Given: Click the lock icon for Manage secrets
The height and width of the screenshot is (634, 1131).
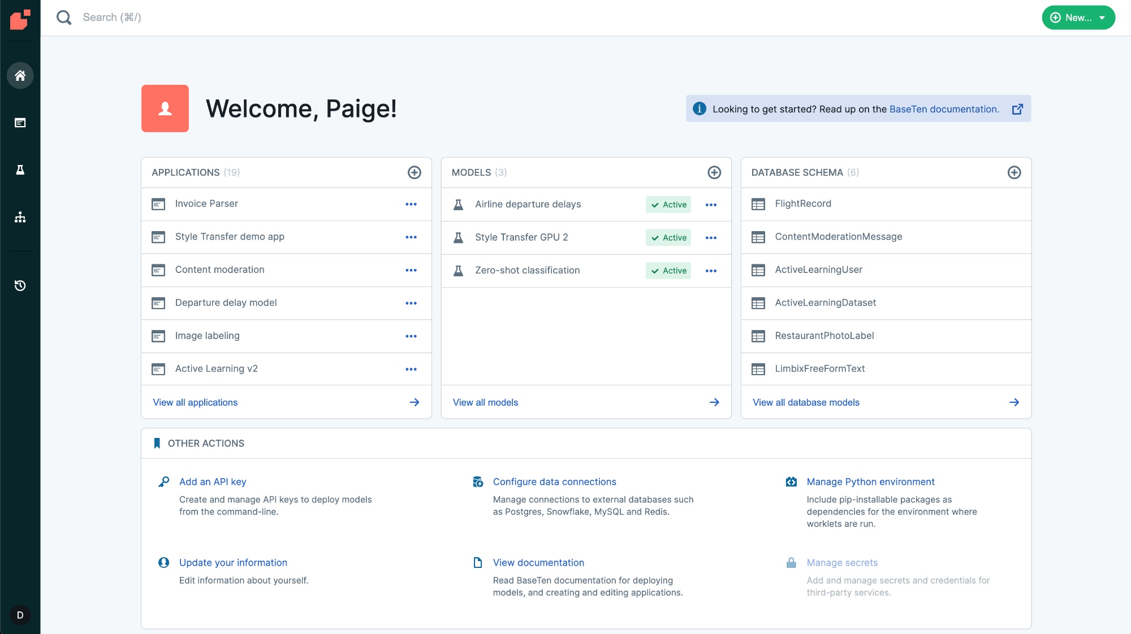Looking at the screenshot, I should pyautogui.click(x=791, y=563).
